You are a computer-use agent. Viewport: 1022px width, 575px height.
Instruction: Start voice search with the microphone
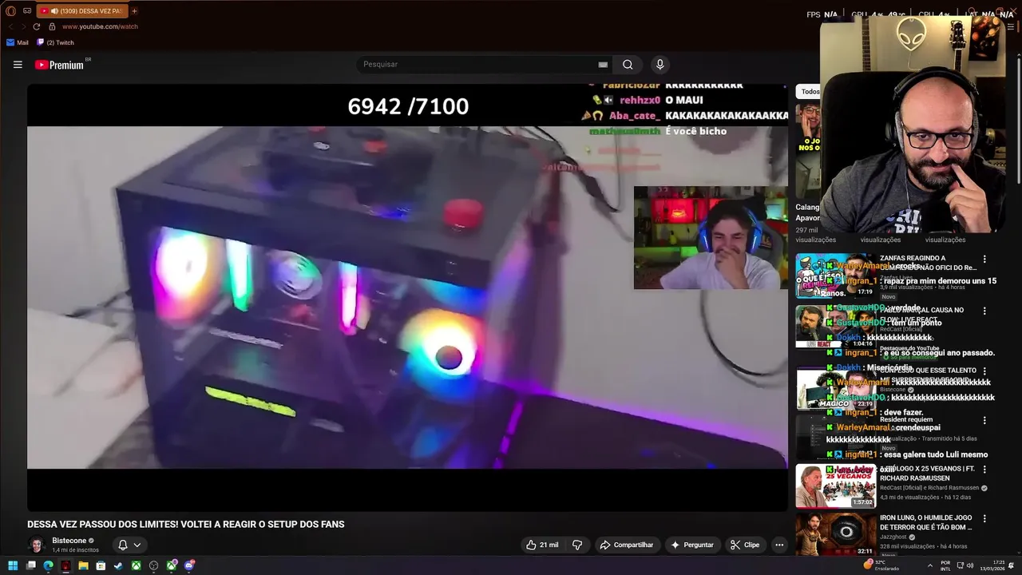pyautogui.click(x=660, y=65)
